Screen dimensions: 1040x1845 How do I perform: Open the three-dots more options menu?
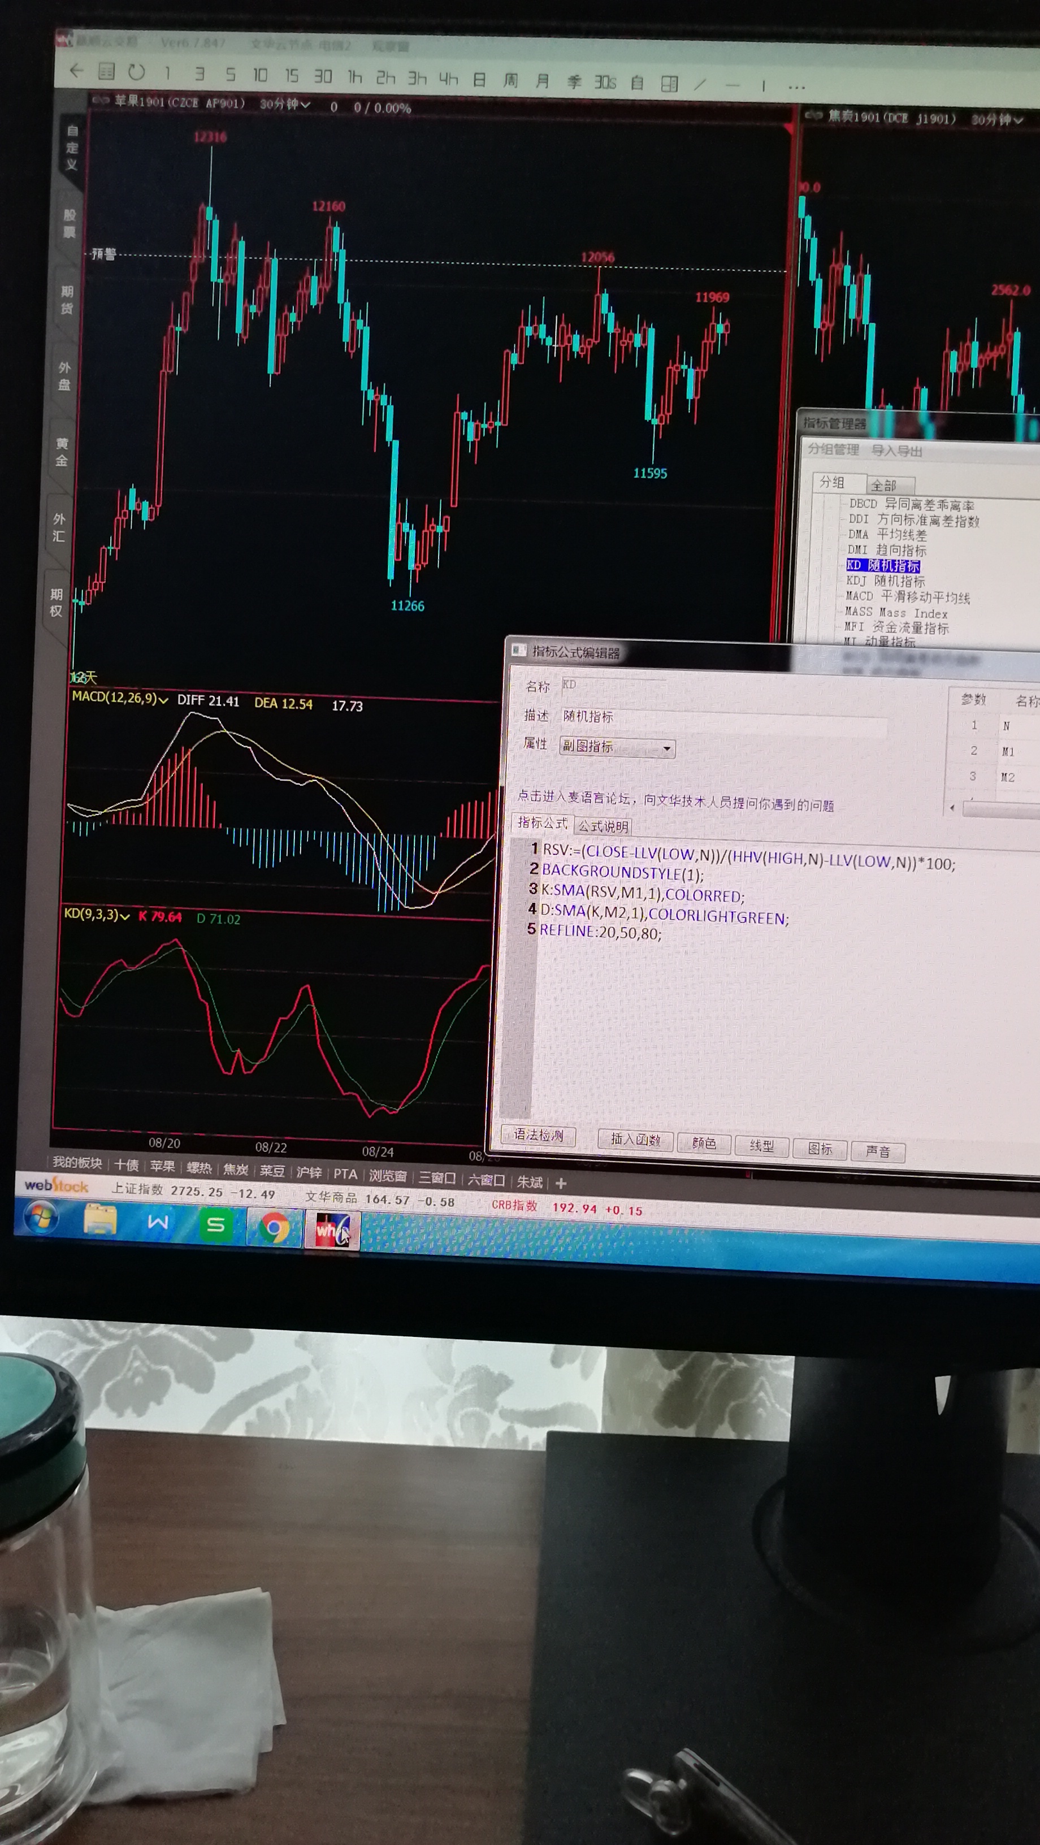point(796,86)
